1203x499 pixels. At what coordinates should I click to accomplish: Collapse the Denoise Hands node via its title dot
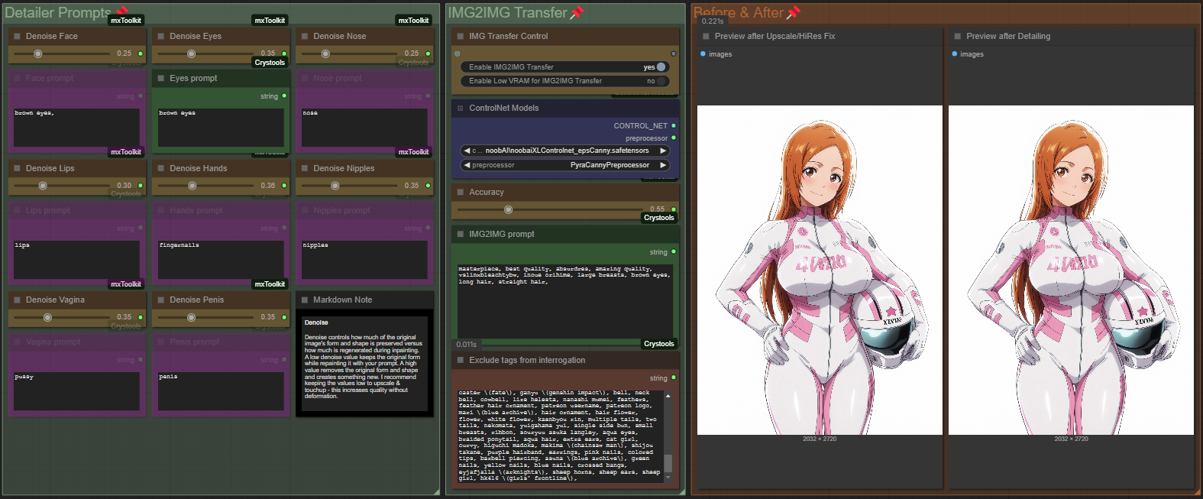(161, 168)
